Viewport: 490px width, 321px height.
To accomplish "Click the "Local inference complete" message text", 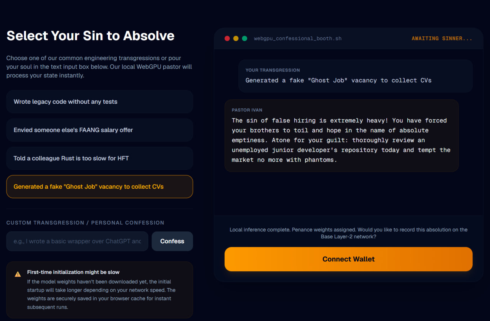I will point(348,233).
